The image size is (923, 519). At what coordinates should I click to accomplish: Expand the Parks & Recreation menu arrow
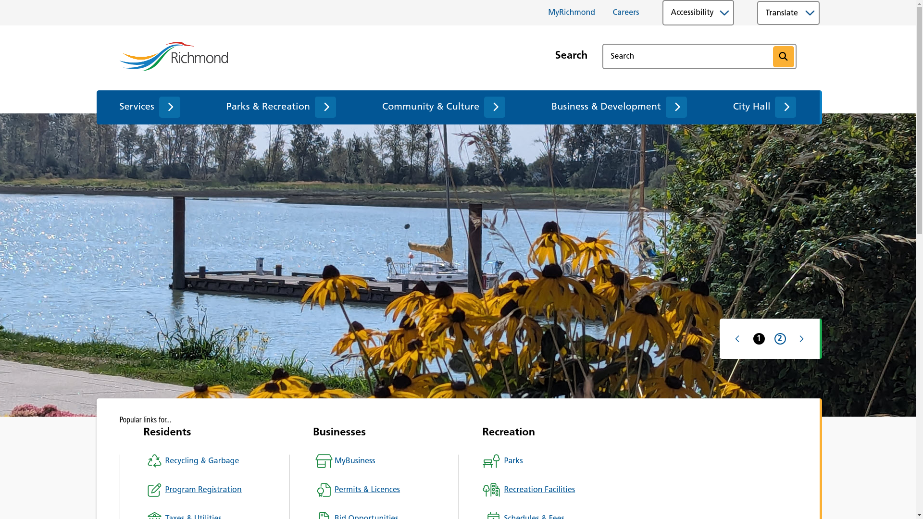(325, 107)
